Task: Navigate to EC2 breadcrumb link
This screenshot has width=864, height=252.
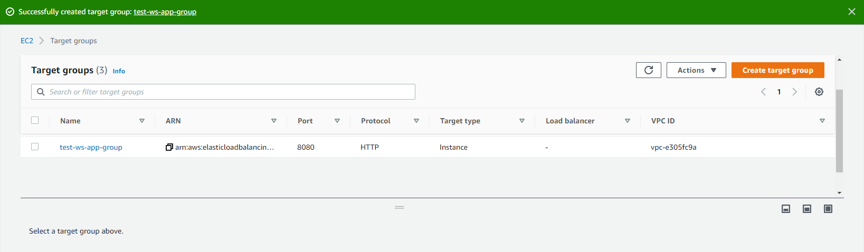Action: tap(27, 41)
